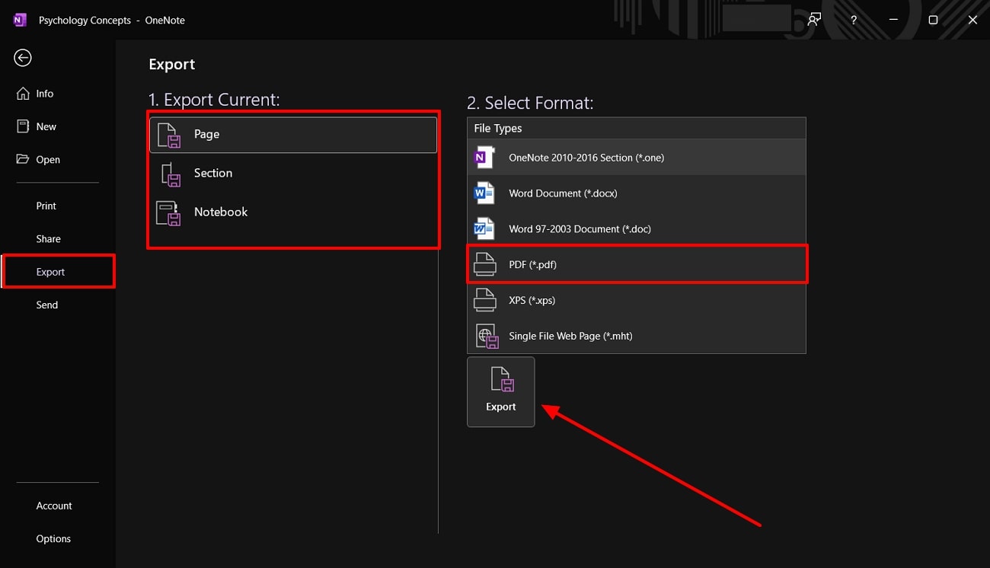Go to the Open tab

point(58,159)
